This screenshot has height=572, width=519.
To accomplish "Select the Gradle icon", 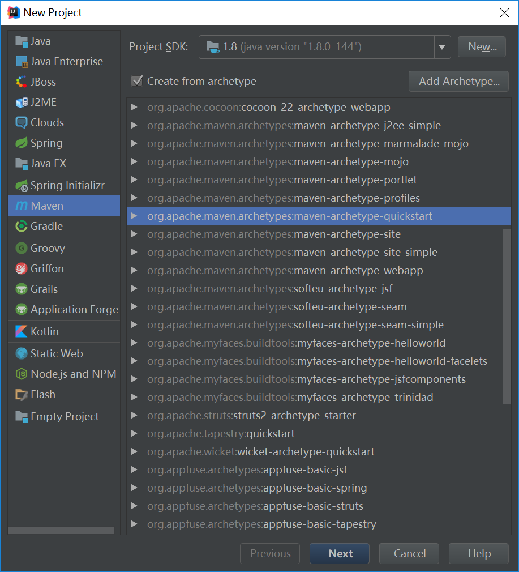I will (22, 226).
